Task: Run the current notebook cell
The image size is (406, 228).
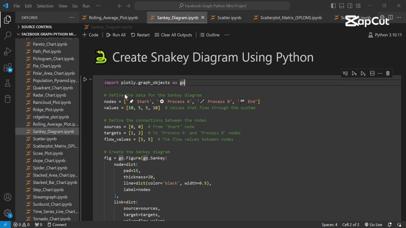Action: [x=85, y=79]
